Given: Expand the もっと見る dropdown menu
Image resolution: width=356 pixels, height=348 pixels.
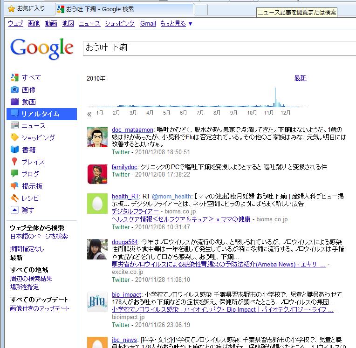Looking at the screenshot, I should tap(176, 23).
